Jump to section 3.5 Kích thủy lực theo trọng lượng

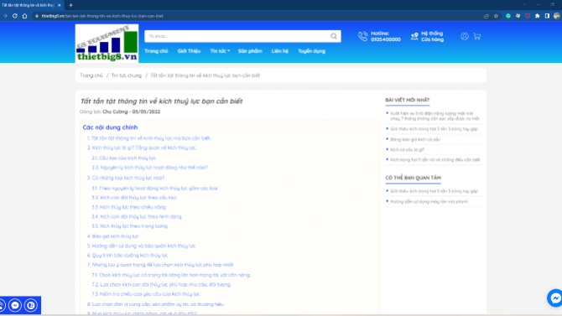pos(129,226)
